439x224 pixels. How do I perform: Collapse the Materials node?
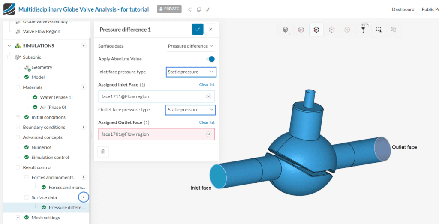18,87
